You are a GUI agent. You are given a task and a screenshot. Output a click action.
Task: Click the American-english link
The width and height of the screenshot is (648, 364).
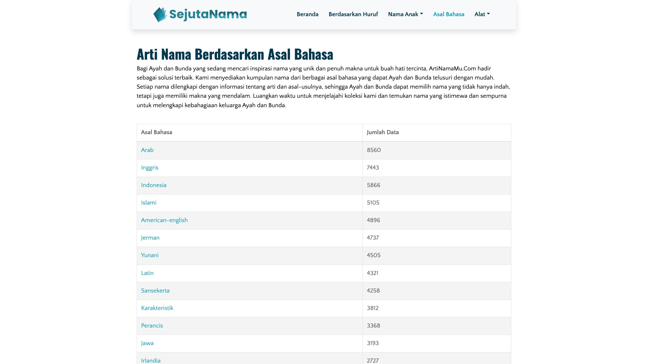pos(164,220)
